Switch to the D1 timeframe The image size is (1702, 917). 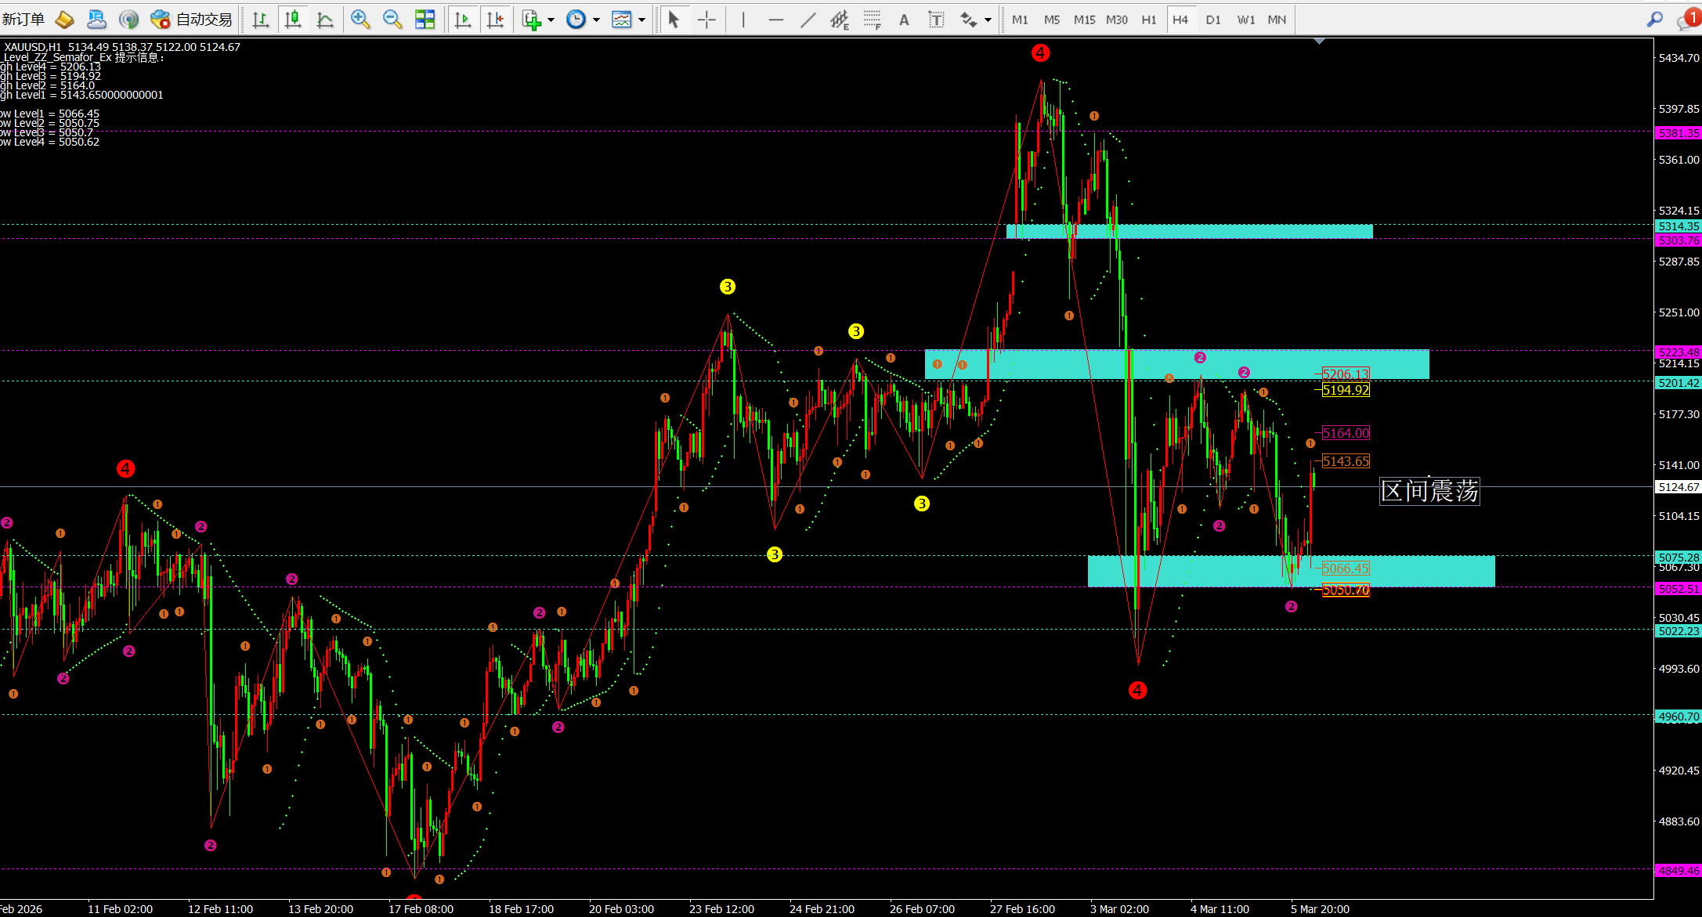tap(1212, 20)
